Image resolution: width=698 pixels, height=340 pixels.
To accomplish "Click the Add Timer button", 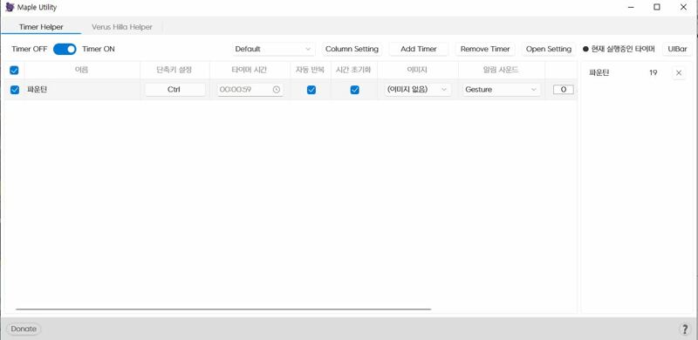I will point(419,49).
